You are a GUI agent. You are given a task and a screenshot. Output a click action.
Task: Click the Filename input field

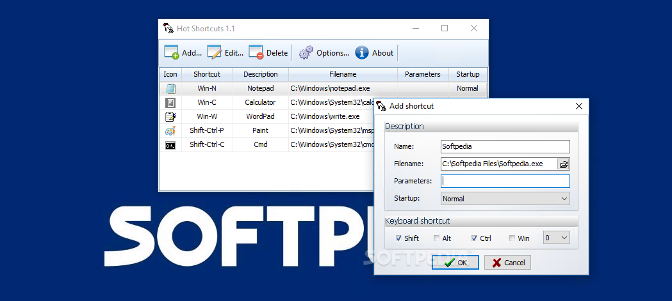(x=499, y=164)
